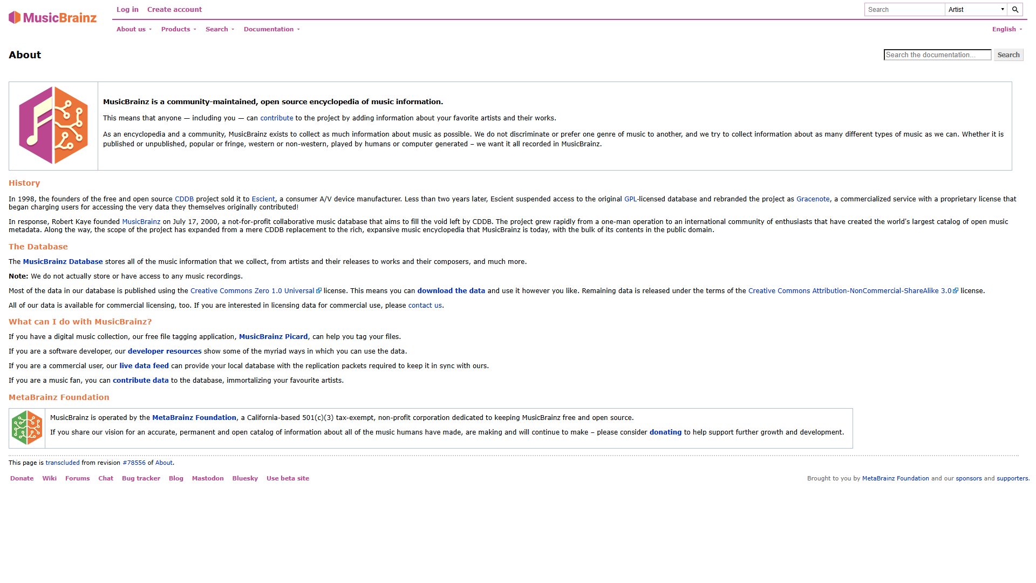The height and width of the screenshot is (583, 1036).
Task: Open the MusicBrainz Database link
Action: pos(63,262)
